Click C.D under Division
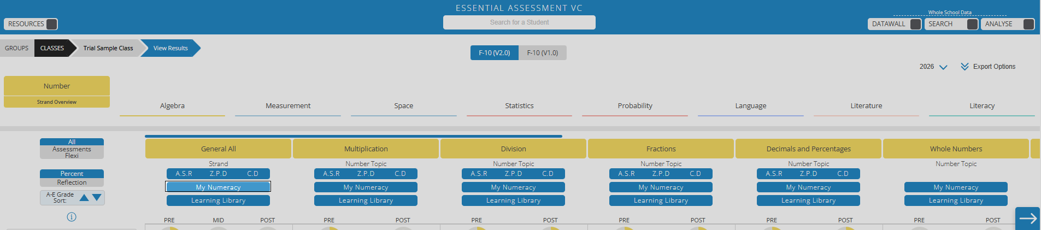This screenshot has height=230, width=1041. point(548,174)
